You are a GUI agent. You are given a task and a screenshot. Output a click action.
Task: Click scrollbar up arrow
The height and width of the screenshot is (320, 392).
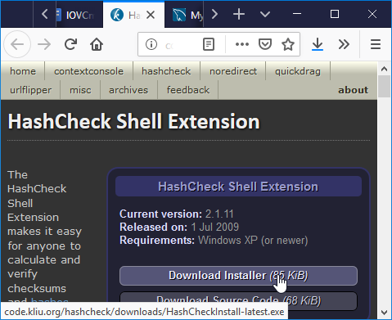coord(385,69)
